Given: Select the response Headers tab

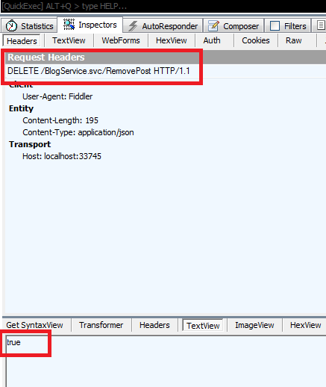Looking at the screenshot, I should pyautogui.click(x=154, y=325).
